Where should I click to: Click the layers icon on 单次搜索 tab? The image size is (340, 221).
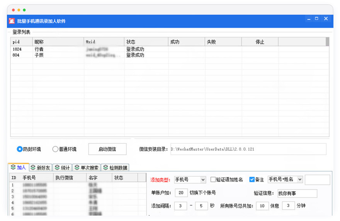[77, 167]
